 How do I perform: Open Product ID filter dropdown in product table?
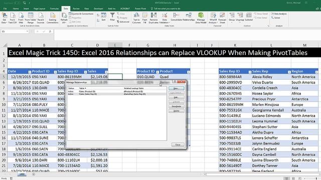point(157,72)
